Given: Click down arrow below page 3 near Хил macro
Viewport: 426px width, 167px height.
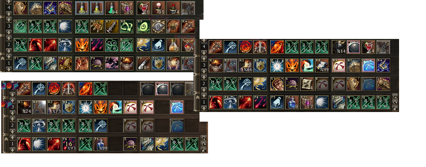Looking at the screenshot, I should 8,32.
